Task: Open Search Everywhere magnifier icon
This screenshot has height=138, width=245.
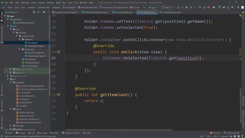Action: pyautogui.click(x=238, y=7)
